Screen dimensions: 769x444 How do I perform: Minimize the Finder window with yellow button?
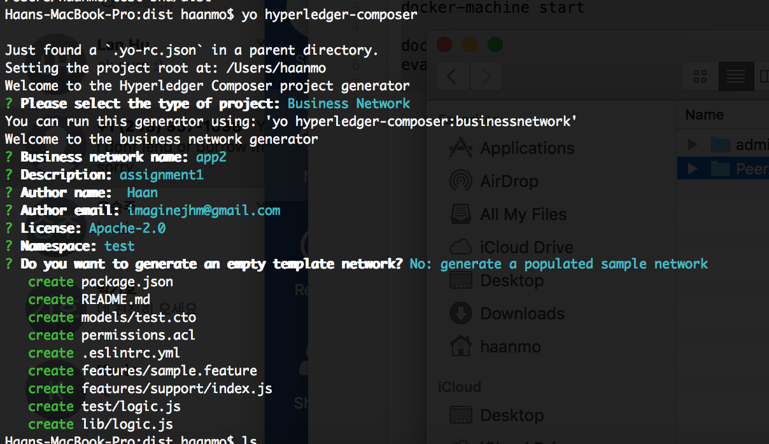coord(470,45)
